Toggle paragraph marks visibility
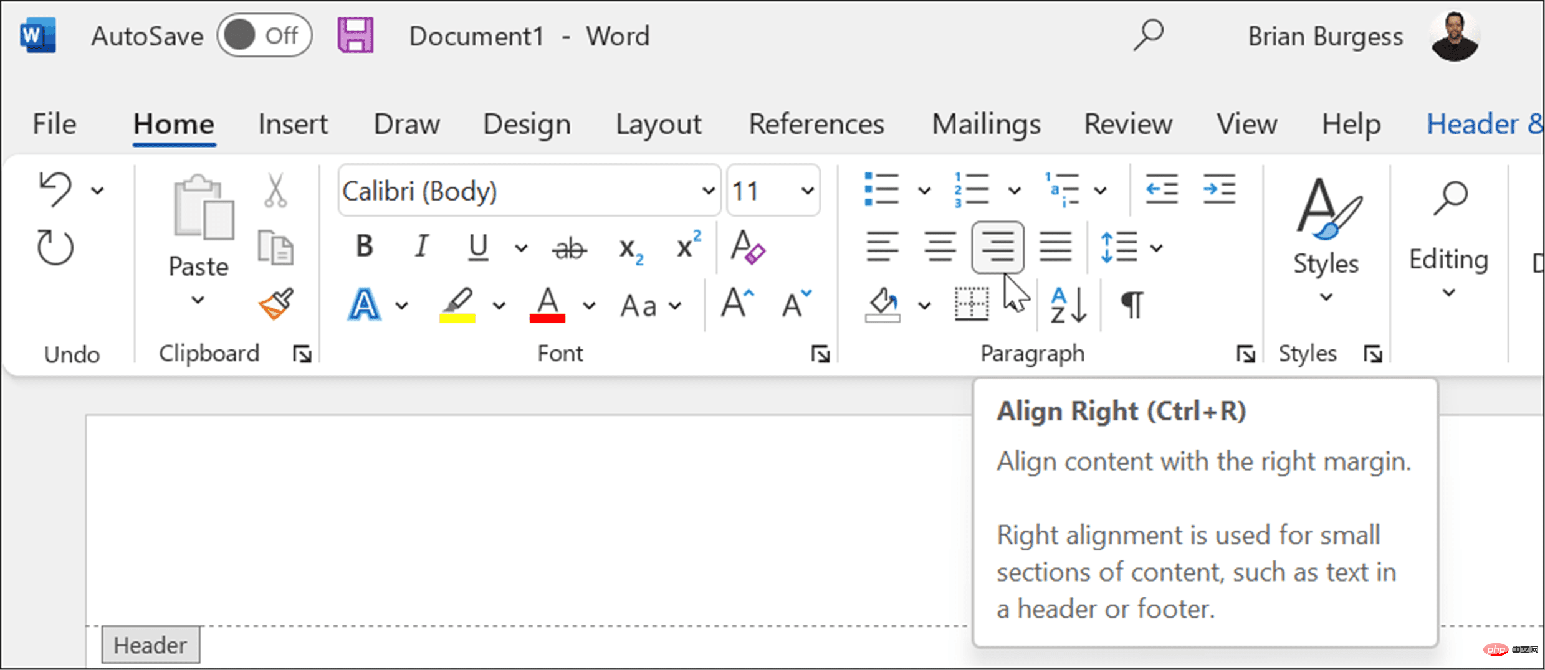 coord(1131,304)
